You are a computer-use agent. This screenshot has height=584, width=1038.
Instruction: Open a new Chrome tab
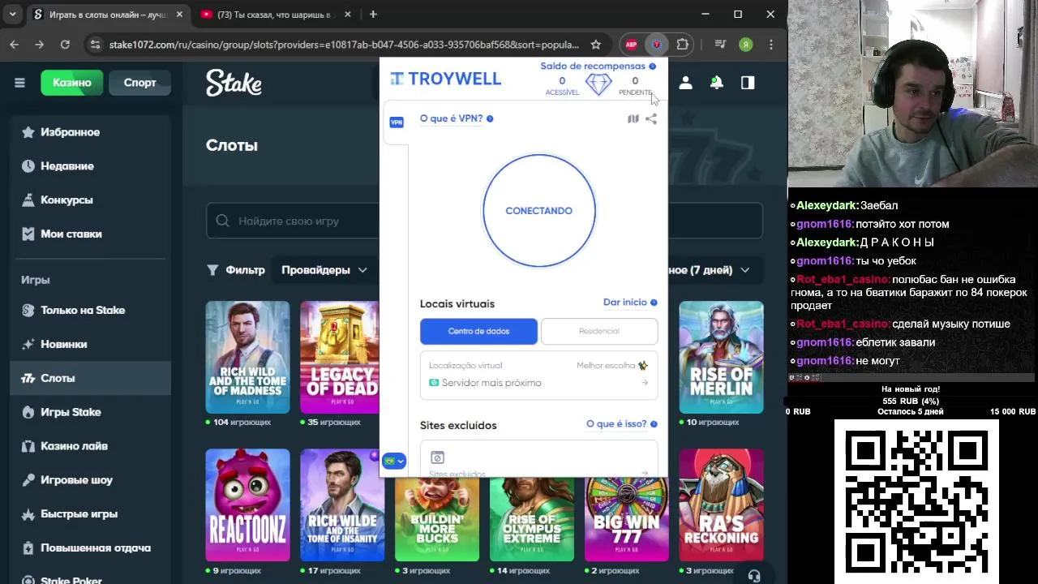coord(373,15)
